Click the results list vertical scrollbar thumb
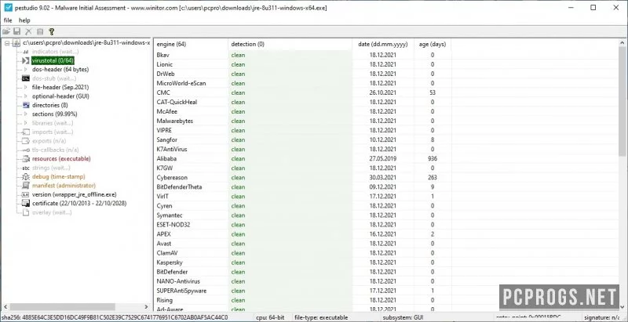The height and width of the screenshot is (322, 628). click(x=623, y=103)
